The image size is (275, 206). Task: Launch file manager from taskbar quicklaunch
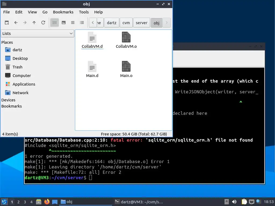(39, 202)
